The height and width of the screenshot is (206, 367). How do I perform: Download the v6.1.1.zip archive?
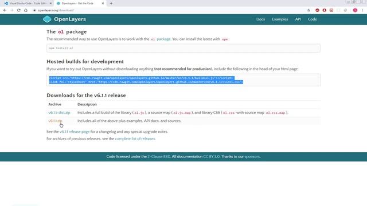pos(55,121)
